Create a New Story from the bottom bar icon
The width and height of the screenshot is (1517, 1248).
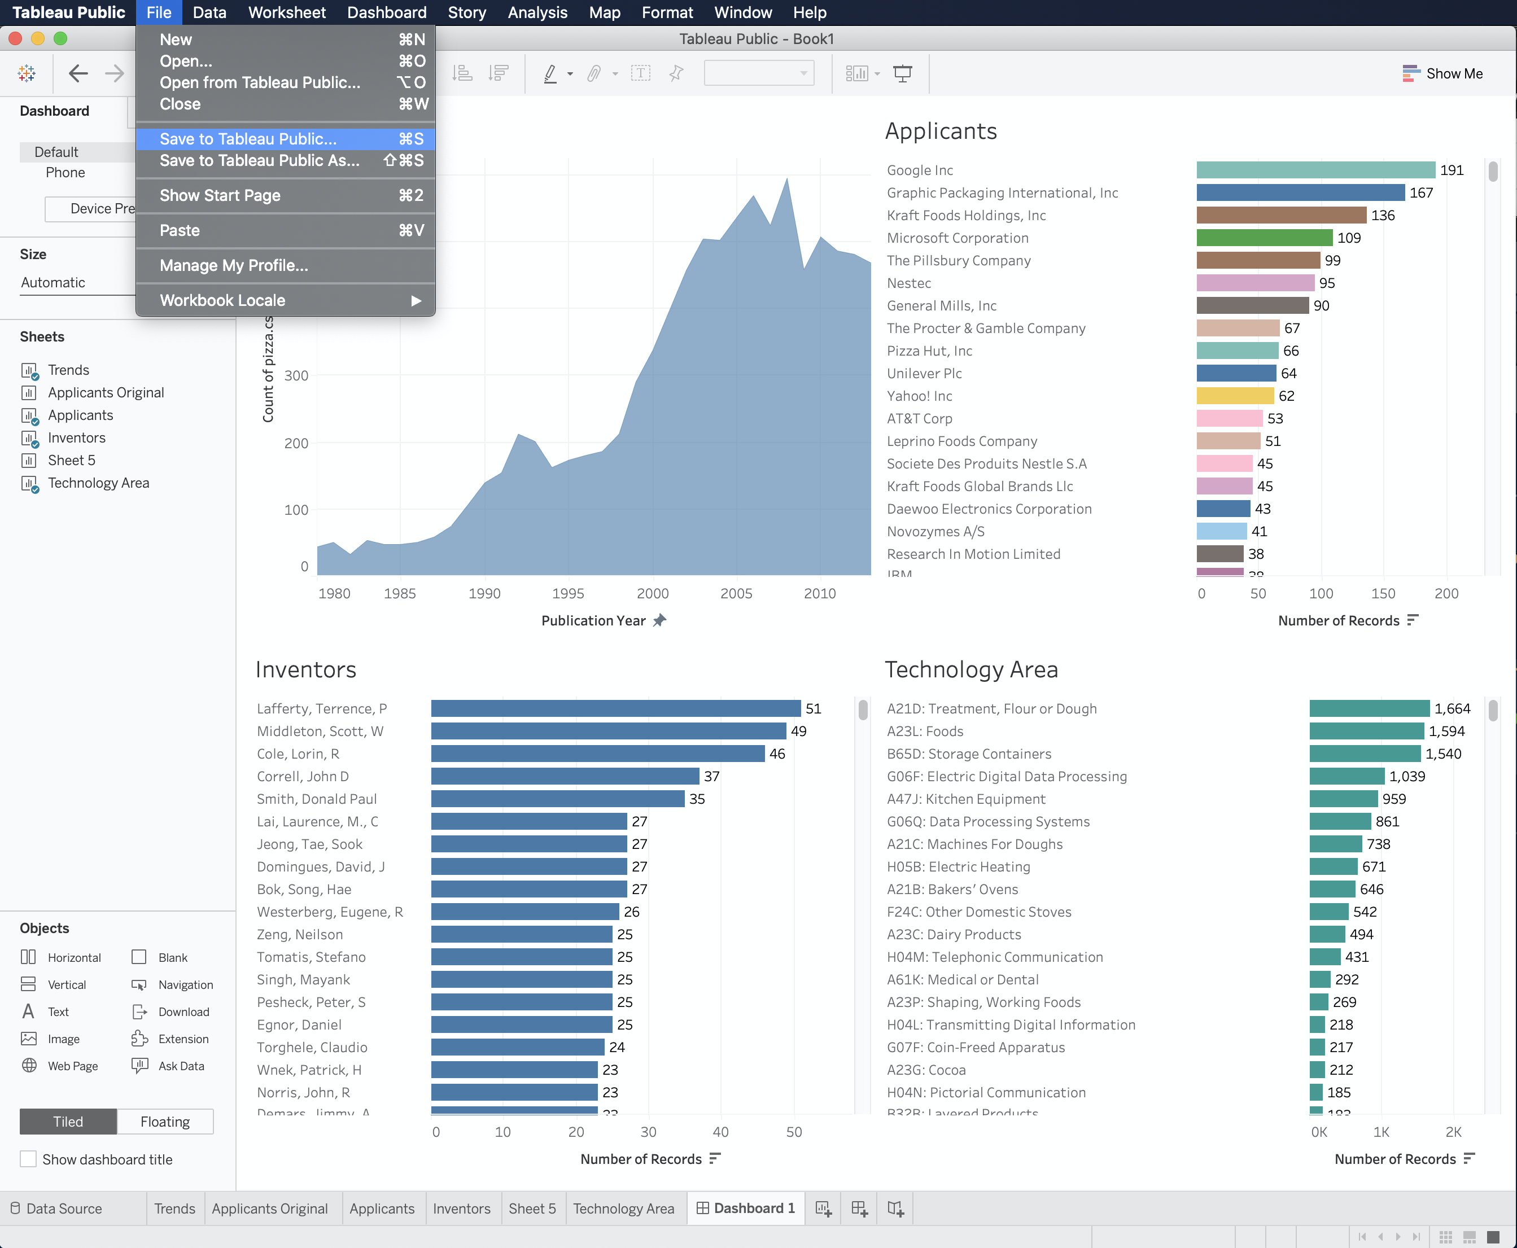pos(895,1208)
